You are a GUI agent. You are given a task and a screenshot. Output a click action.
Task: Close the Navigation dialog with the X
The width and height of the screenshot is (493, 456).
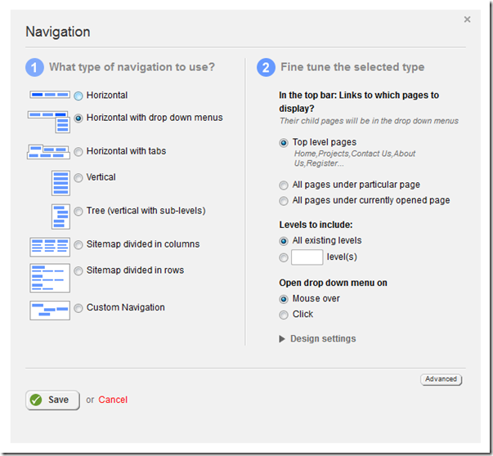point(468,20)
